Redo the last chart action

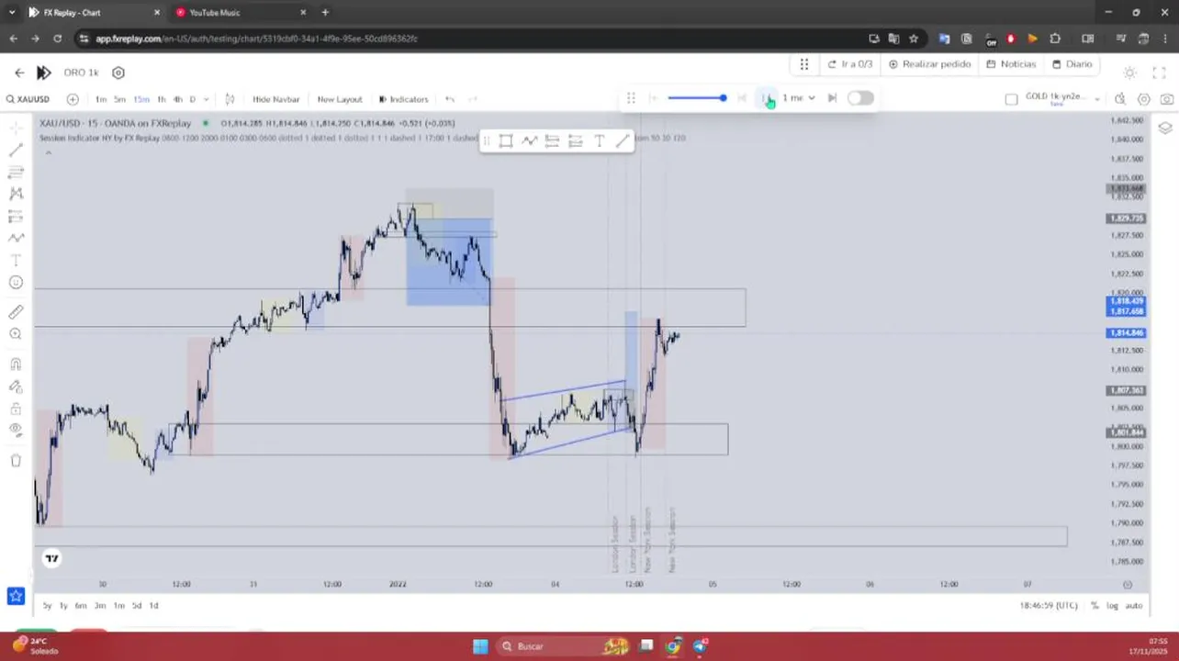tap(473, 99)
